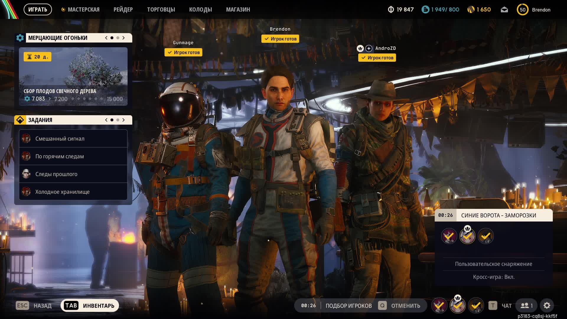Go to next page in Мерцающие огоньки panel

123,38
